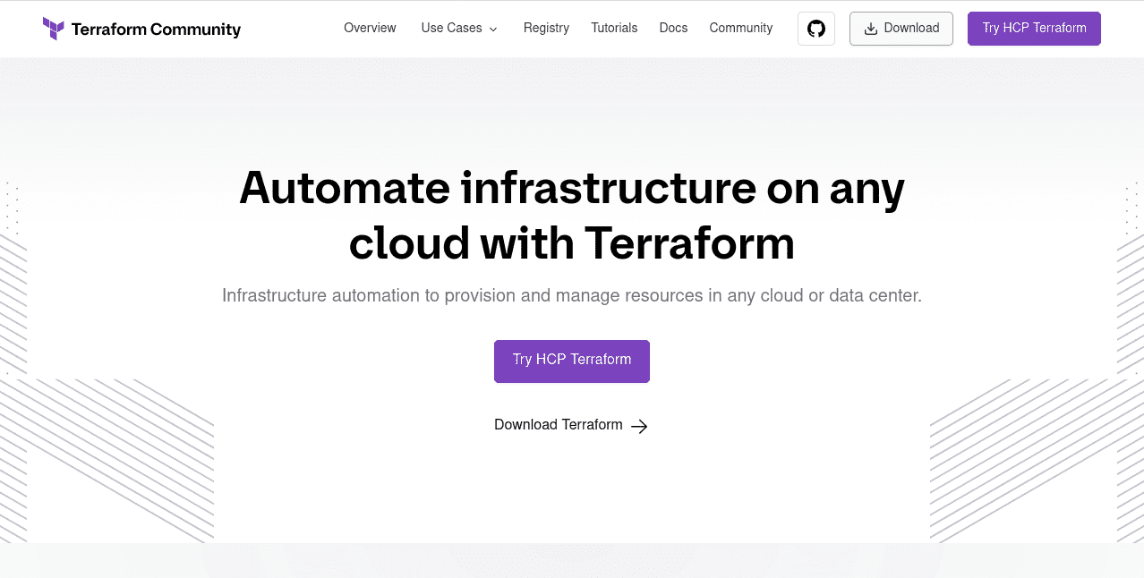Open the Overview navigation item
Screen dimensions: 1144x578
coord(370,28)
